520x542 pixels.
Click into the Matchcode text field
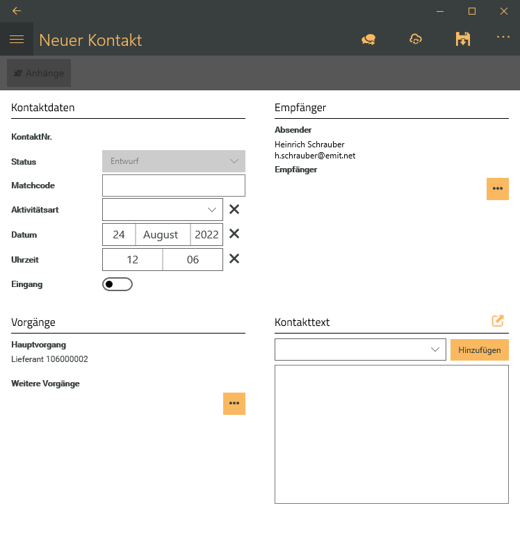(x=174, y=186)
